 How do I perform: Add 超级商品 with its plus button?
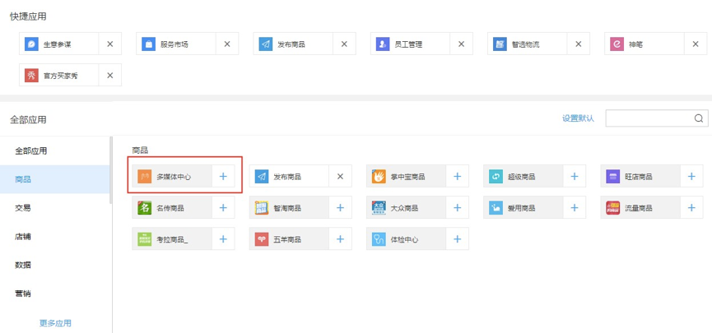[x=574, y=177]
